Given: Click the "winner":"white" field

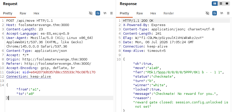Looking at the screenshot, I should click(x=150, y=85).
